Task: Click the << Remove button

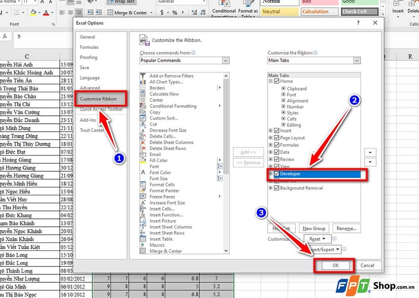Action: [248, 163]
